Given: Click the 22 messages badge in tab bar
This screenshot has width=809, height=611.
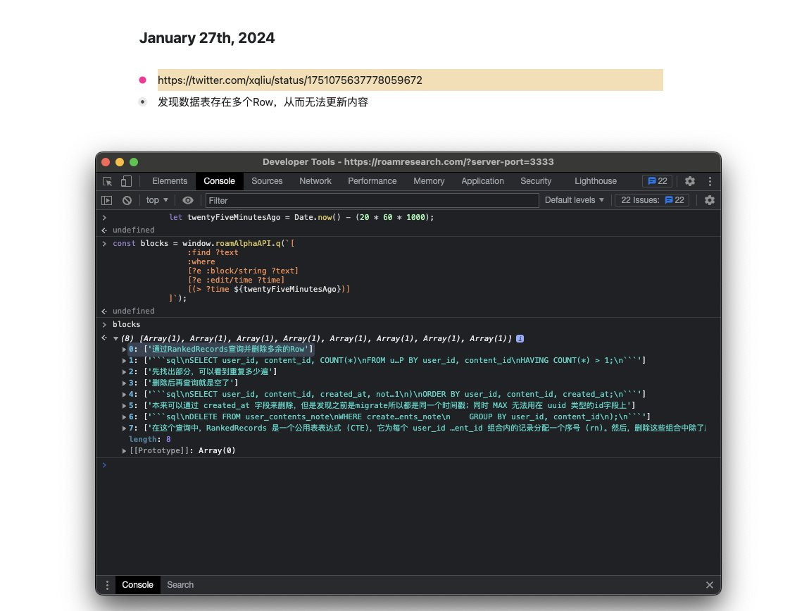Looking at the screenshot, I should [x=658, y=181].
